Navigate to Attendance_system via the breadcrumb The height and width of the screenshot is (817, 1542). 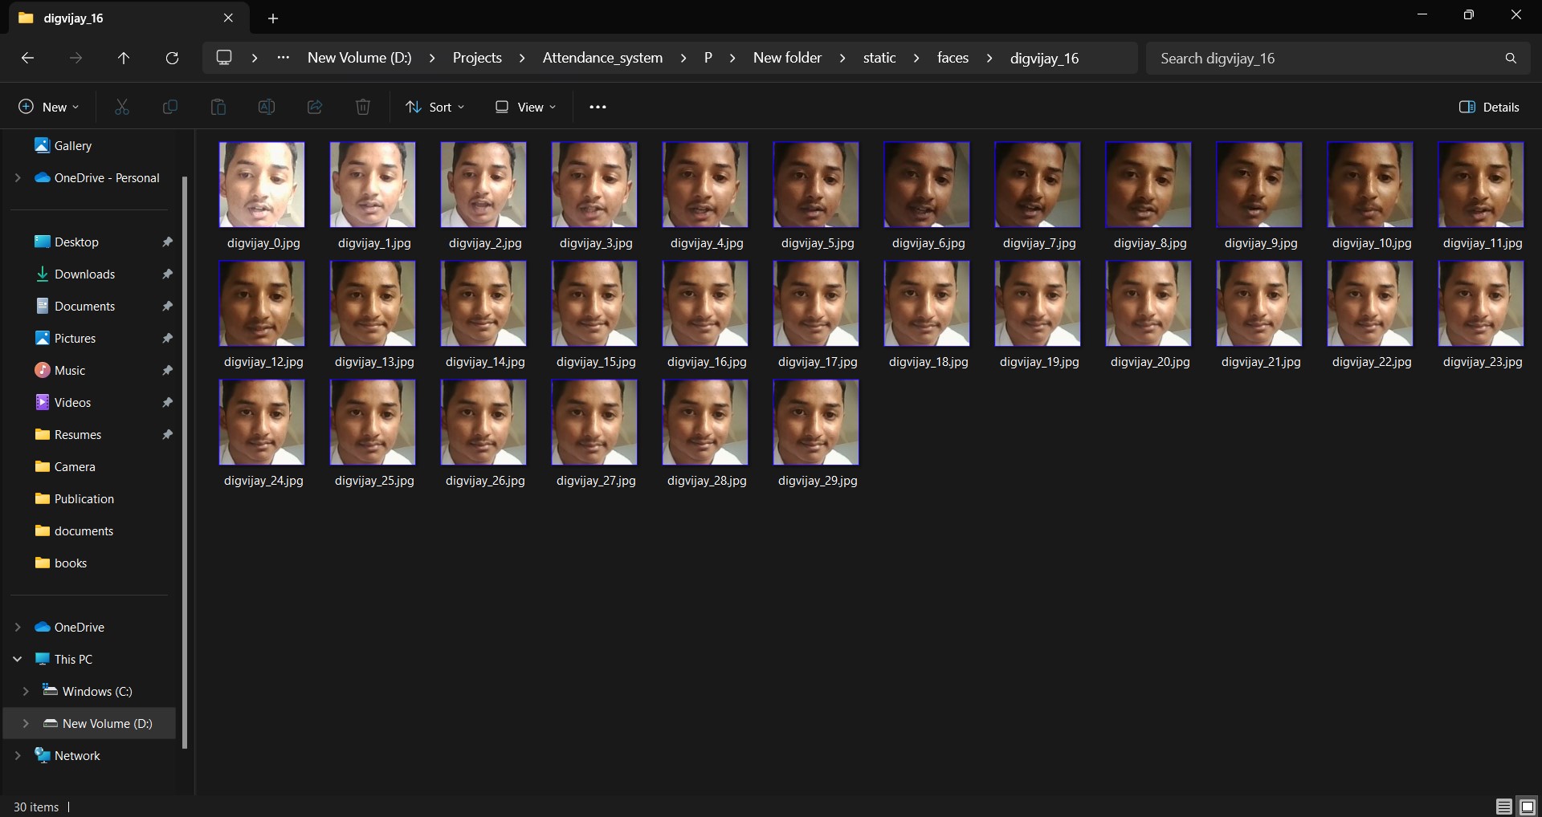click(x=602, y=58)
